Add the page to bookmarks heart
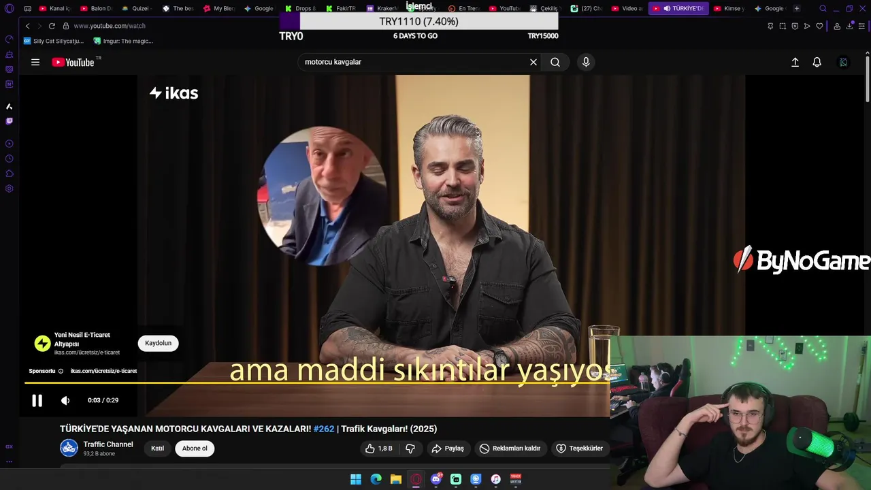Viewport: 871px width, 490px height. 819,26
